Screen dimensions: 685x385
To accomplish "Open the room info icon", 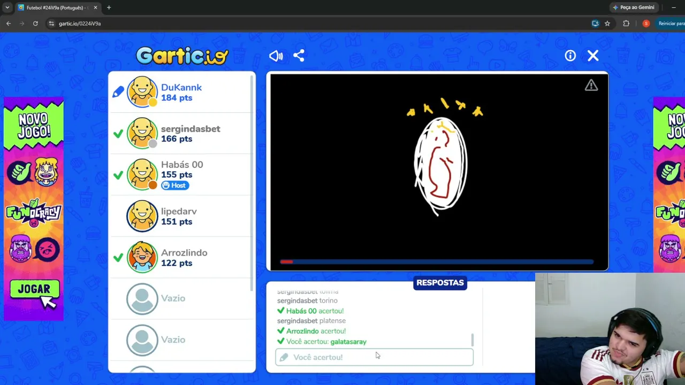I will pos(570,56).
